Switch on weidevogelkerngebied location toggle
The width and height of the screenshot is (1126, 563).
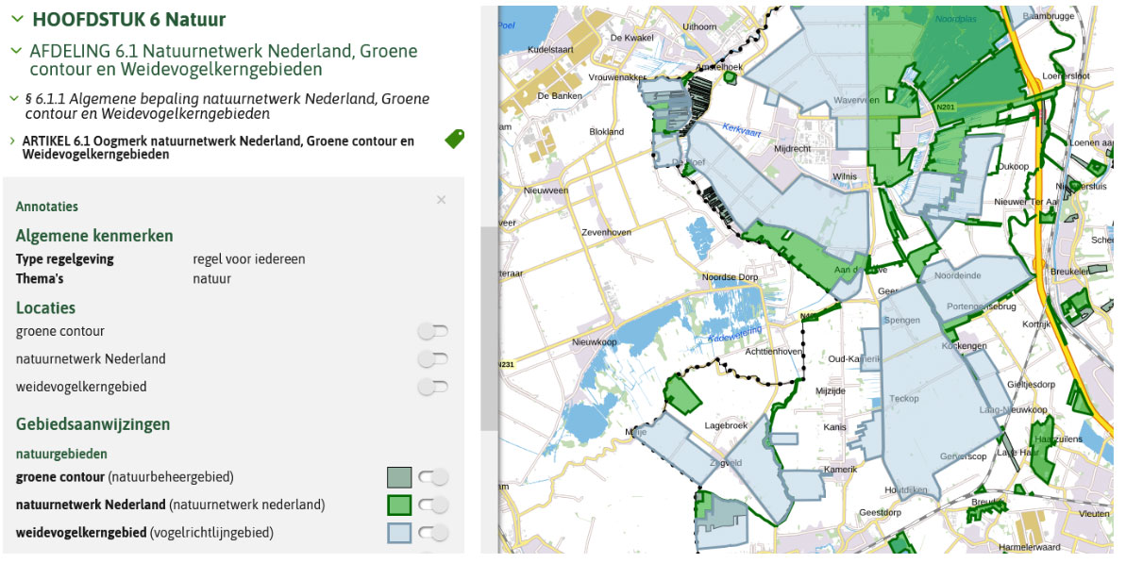(x=433, y=387)
